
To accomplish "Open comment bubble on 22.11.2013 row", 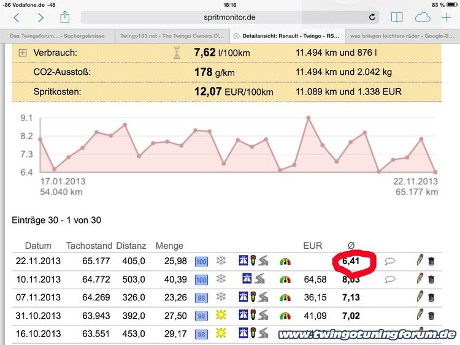I will (390, 261).
